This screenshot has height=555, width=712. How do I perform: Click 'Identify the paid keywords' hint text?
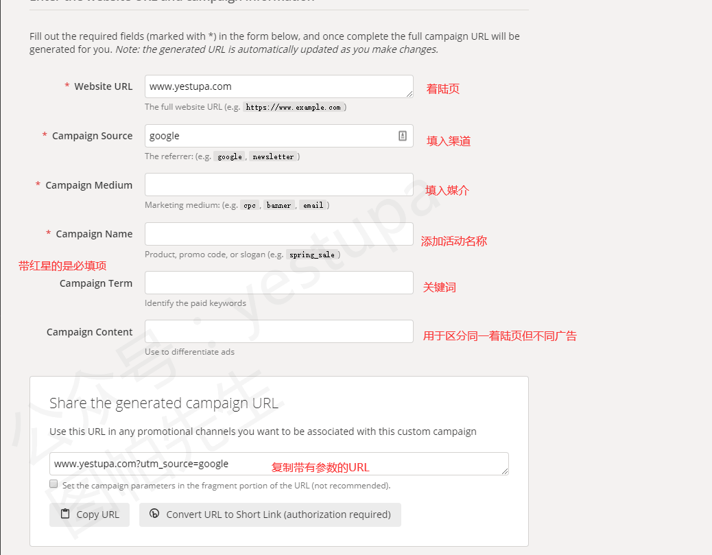(x=195, y=303)
